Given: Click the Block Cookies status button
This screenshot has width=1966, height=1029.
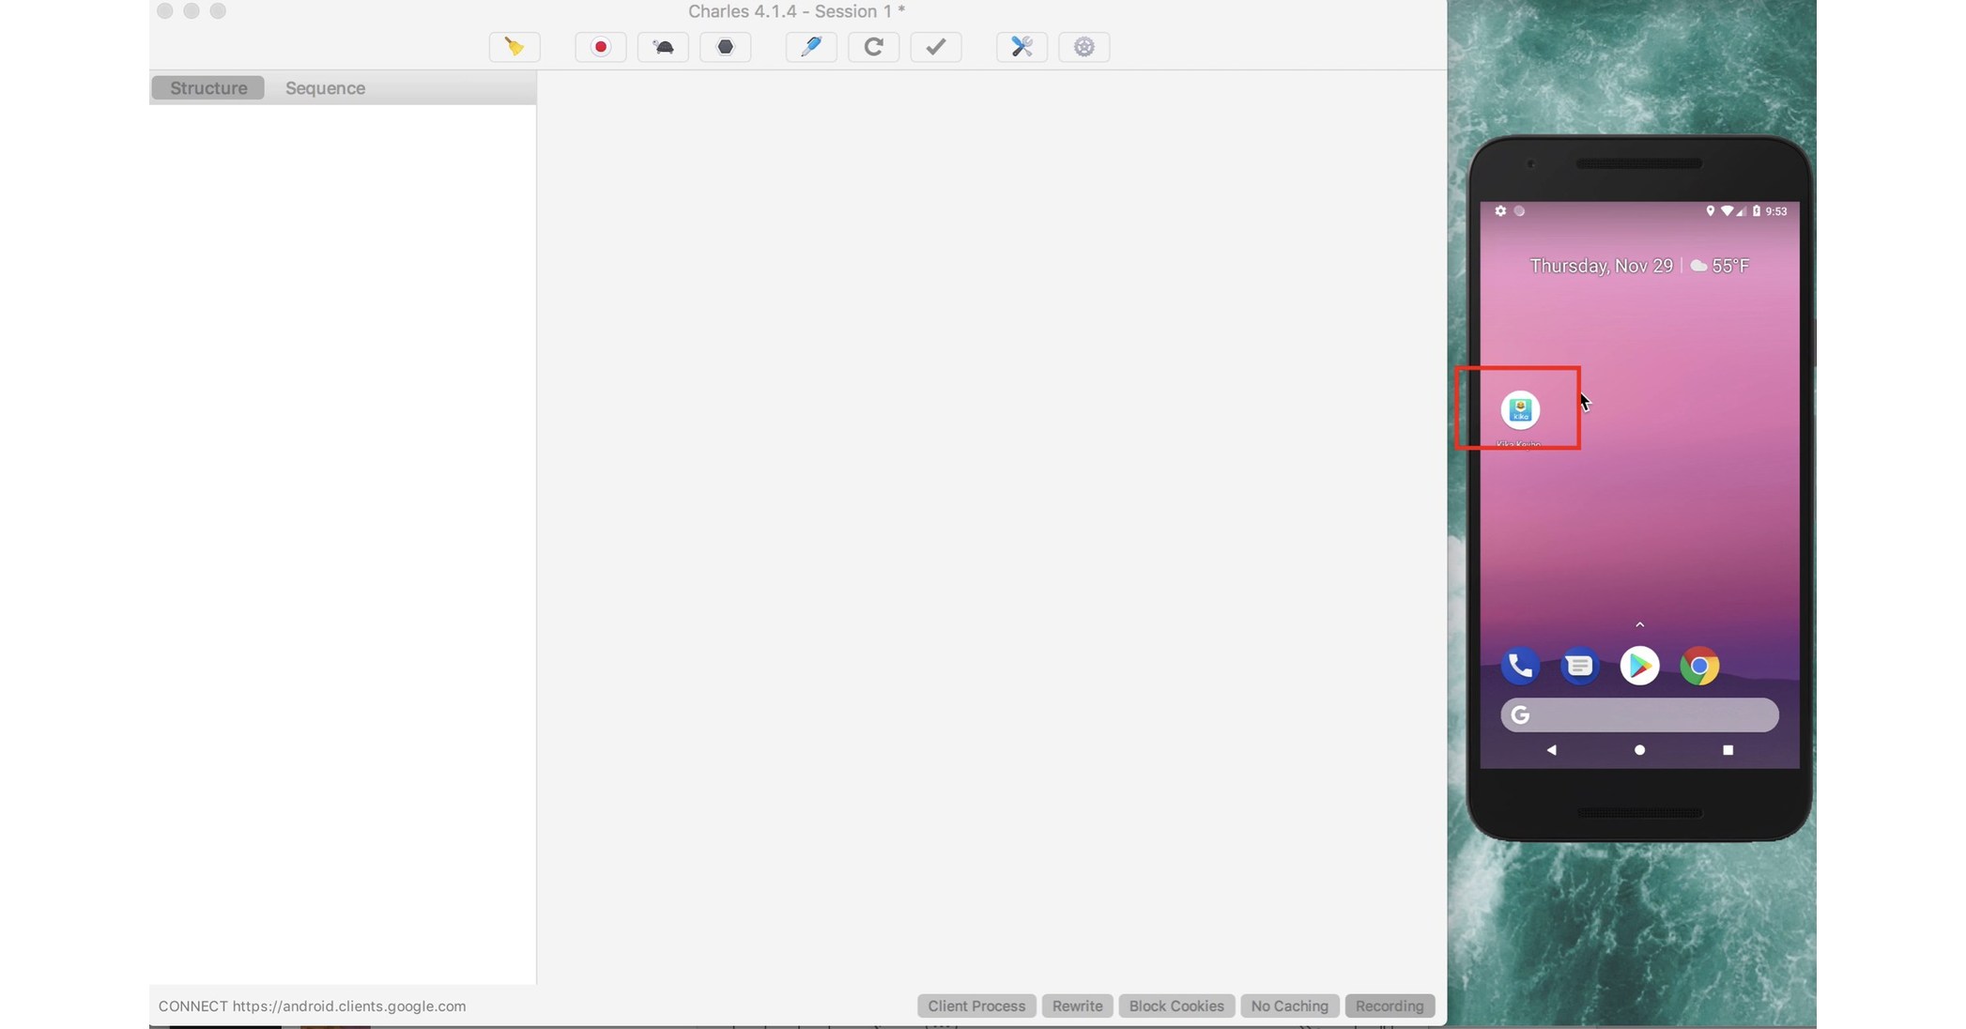Looking at the screenshot, I should click(x=1175, y=1006).
